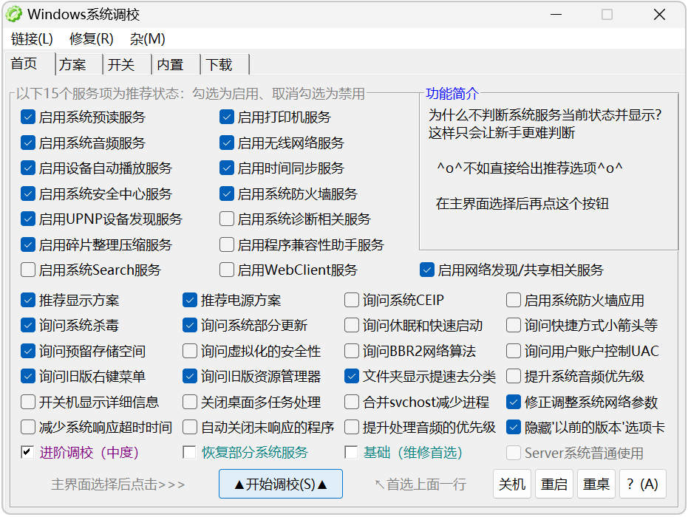Screen dimensions: 688x517
Task: Check 合并svchost减少进程
Action: coord(352,402)
